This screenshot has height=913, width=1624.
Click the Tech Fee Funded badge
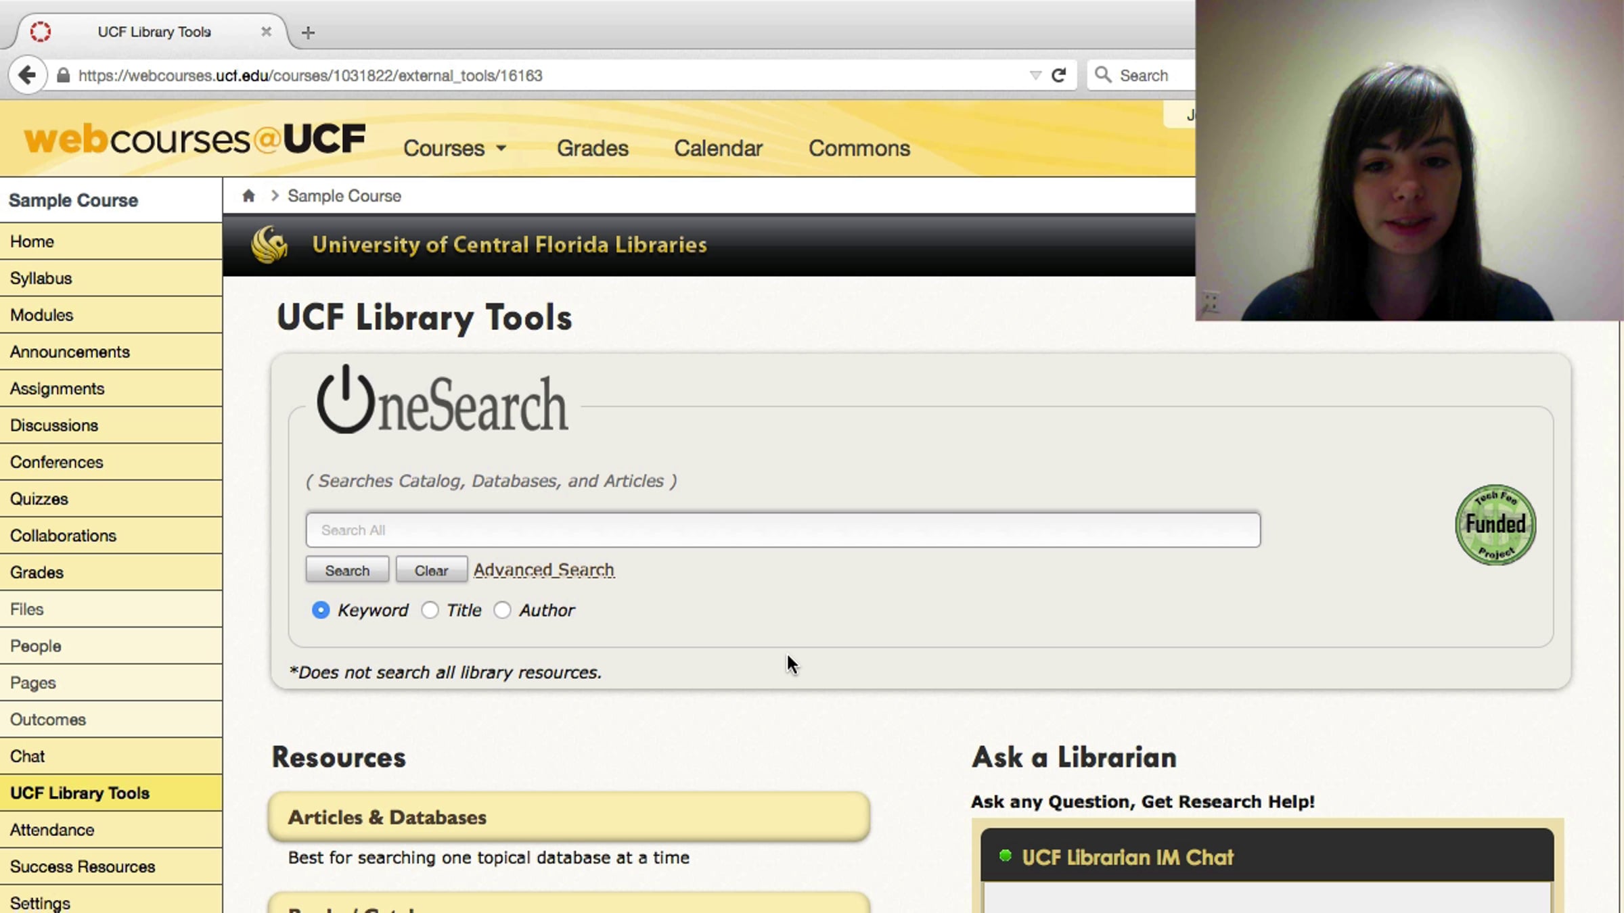point(1495,525)
